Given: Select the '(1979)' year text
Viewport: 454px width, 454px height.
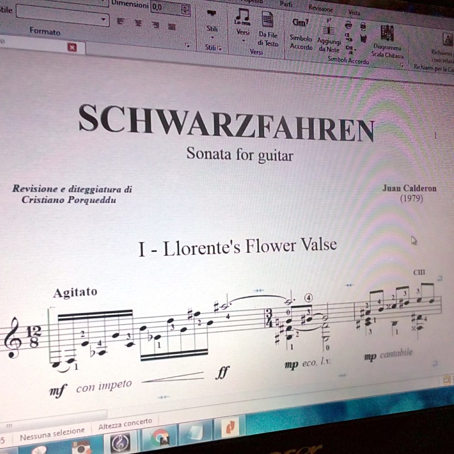Looking at the screenshot, I should pos(411,199).
